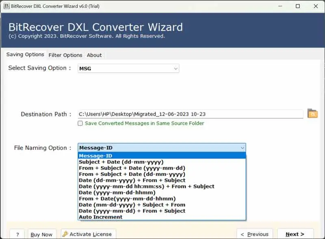Maximize the DXL Converter Wizard window
This screenshot has width=325, height=239.
click(x=298, y=6)
